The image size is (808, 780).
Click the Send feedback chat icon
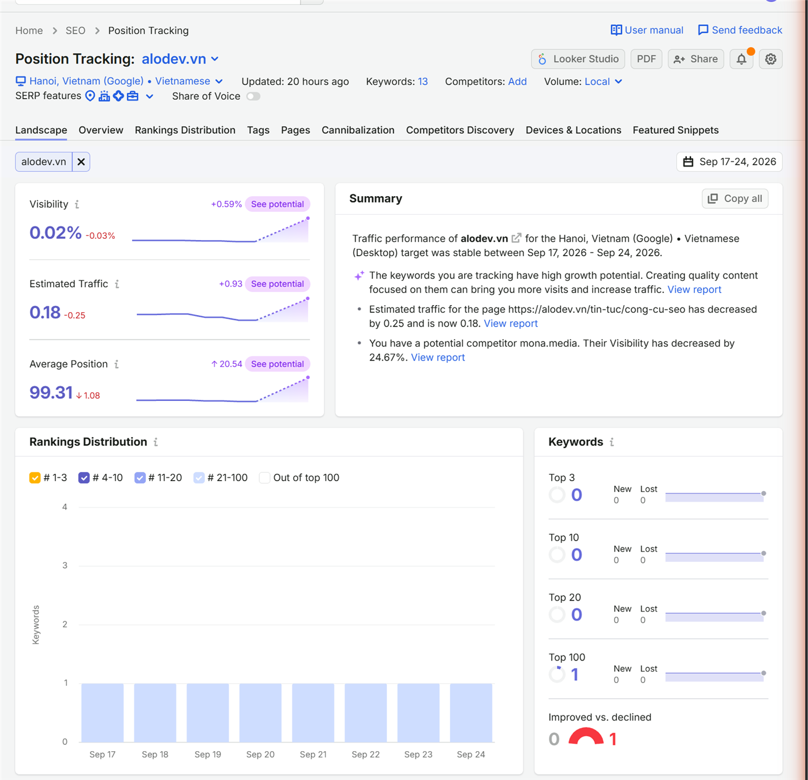tap(703, 30)
